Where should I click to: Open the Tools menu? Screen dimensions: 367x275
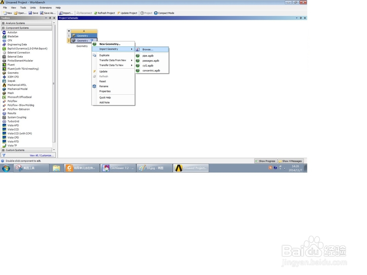click(x=23, y=8)
